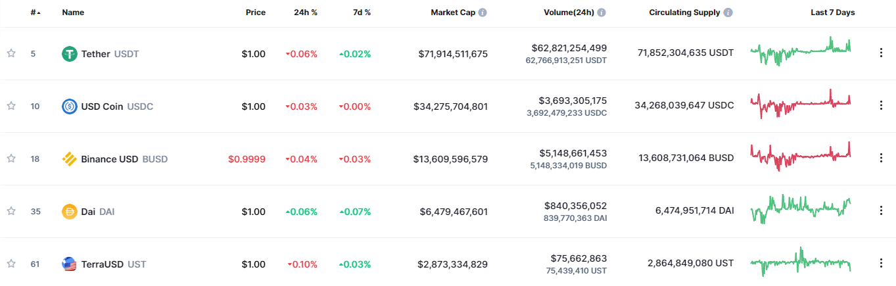896x286 pixels.
Task: Open TerraUSD row three-dot menu
Action: click(881, 264)
